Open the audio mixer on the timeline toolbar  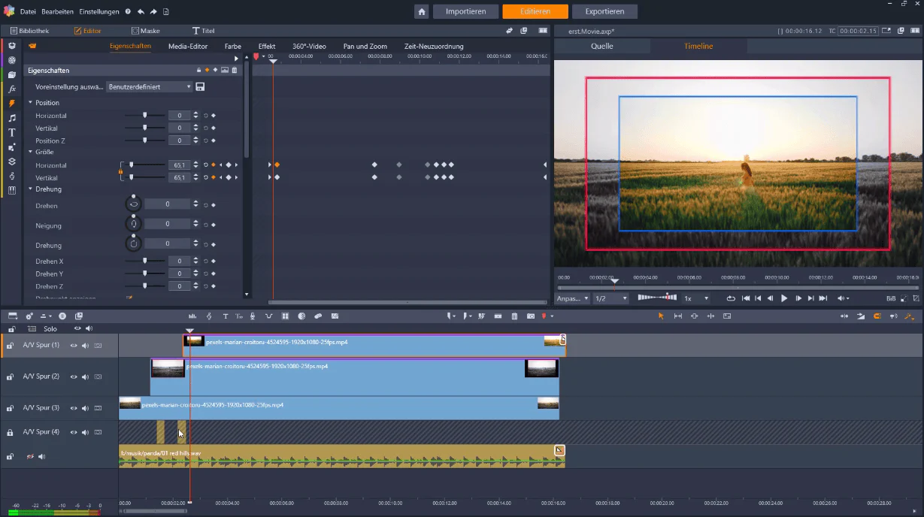[x=192, y=316]
